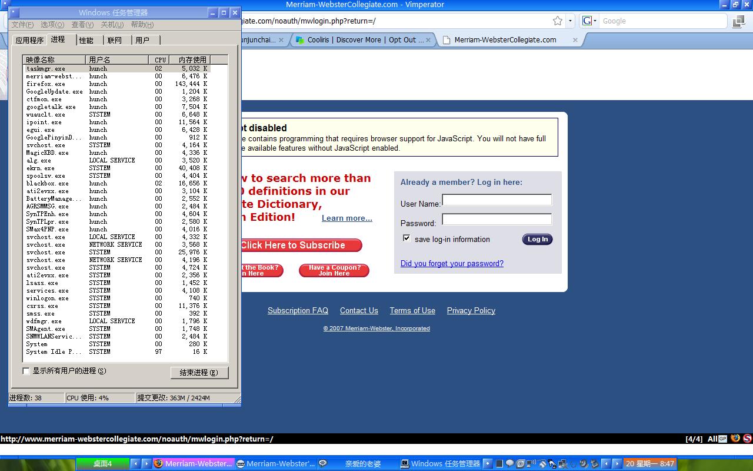
Task: Click the Cooliris tab favicon
Action: 301,40
